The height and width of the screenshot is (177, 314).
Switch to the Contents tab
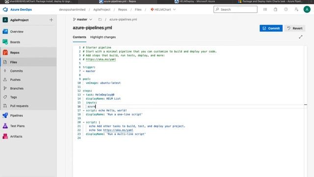[x=79, y=37]
